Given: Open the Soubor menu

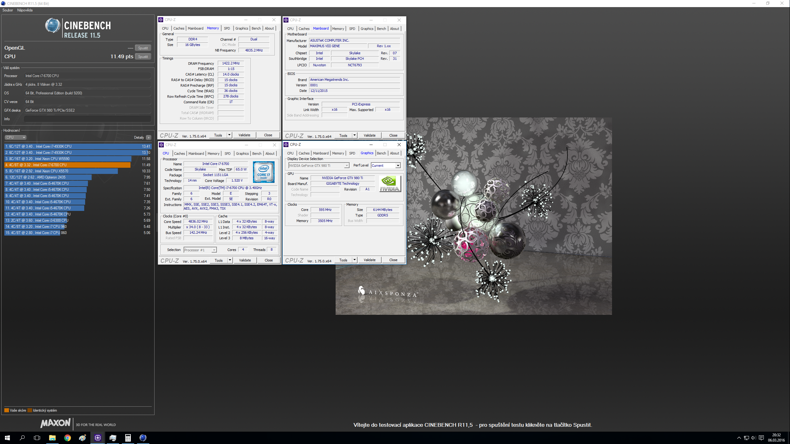Looking at the screenshot, I should coord(8,10).
